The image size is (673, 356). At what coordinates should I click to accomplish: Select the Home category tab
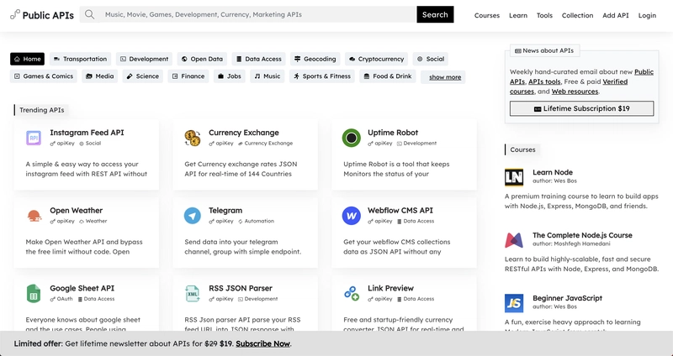point(28,59)
